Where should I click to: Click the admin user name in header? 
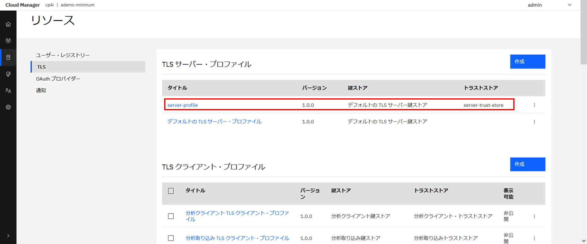535,5
